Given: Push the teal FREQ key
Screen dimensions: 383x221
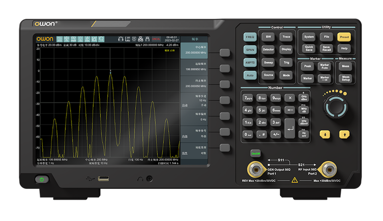Looking at the screenshot, I should pos(250,37).
